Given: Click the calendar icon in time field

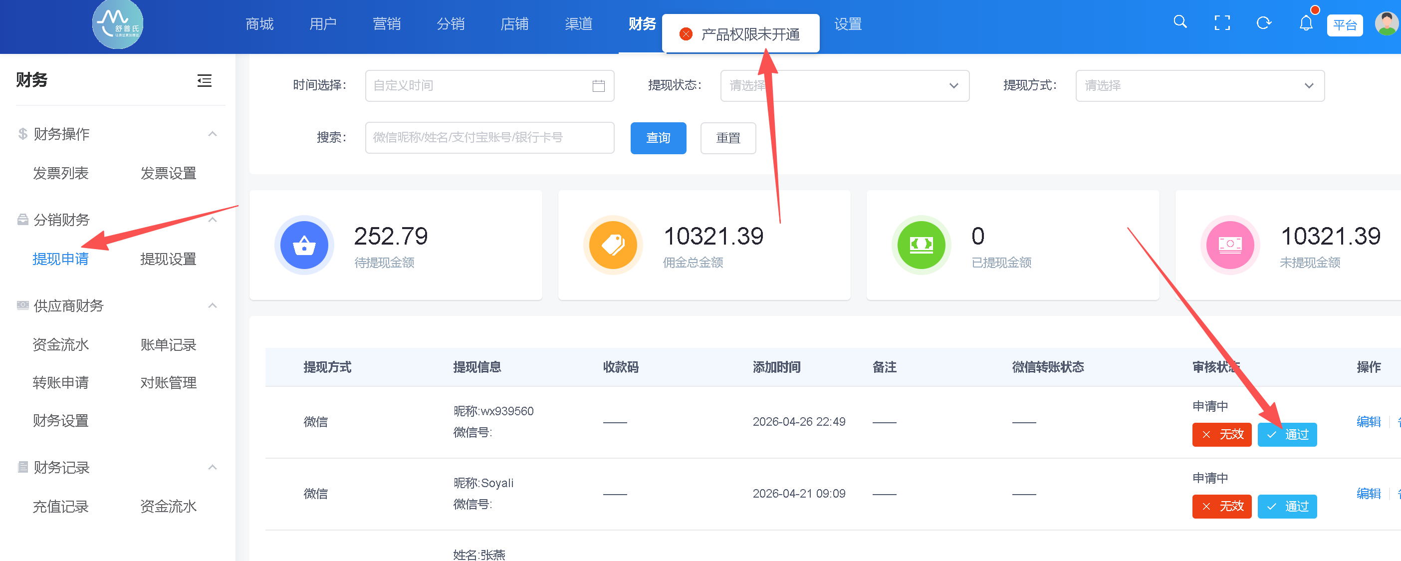Looking at the screenshot, I should coord(598,85).
